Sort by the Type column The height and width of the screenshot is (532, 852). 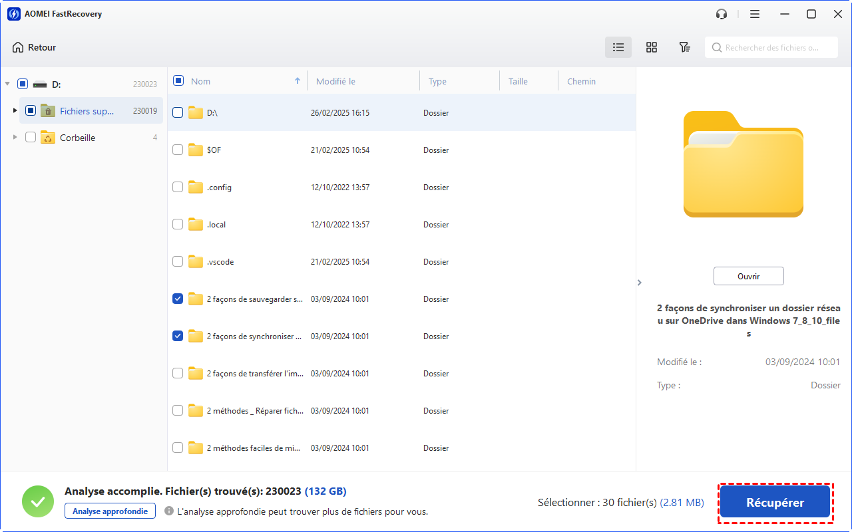(437, 82)
